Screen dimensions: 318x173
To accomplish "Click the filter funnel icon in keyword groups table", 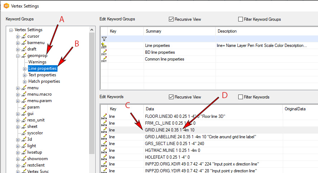I will (x=104, y=39).
